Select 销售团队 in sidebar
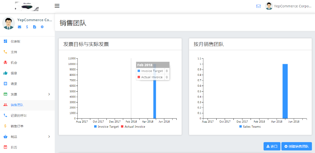Screen dimensions: 315x153 point(27,105)
